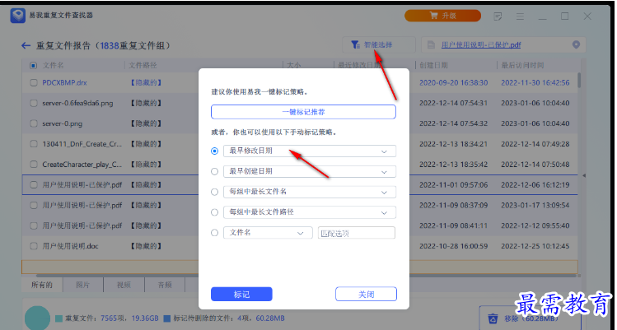Open the 升级 upgrade cart button
Screen dimensions: 617x330
pos(442,16)
